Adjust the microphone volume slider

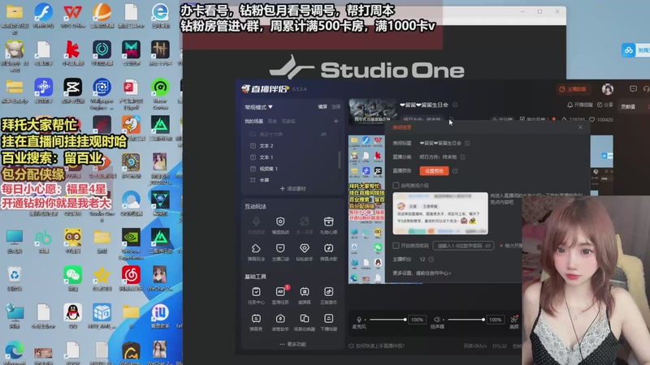point(388,320)
